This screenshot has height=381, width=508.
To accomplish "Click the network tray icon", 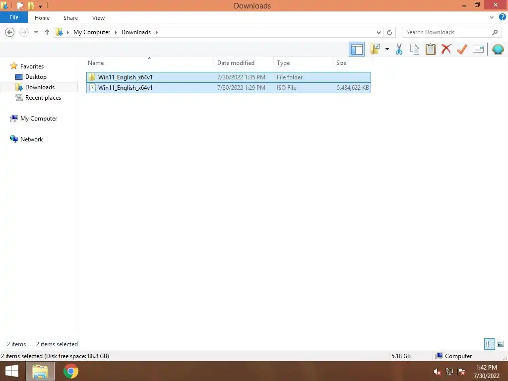I will click(449, 372).
